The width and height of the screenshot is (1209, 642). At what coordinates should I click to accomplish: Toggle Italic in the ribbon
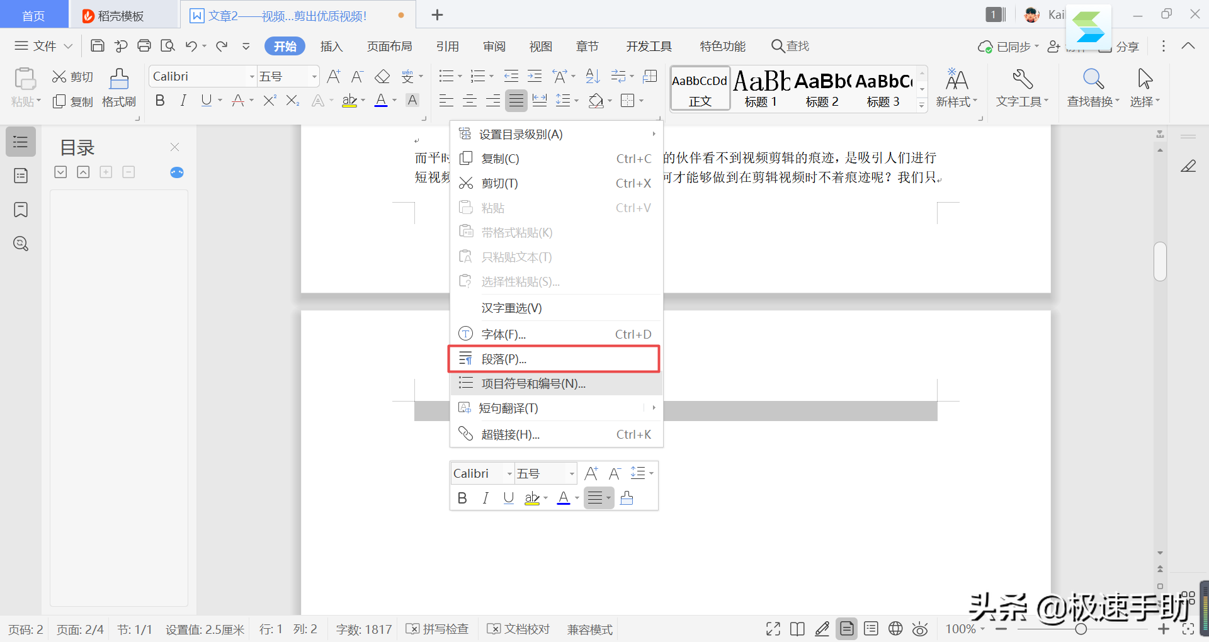(x=183, y=100)
